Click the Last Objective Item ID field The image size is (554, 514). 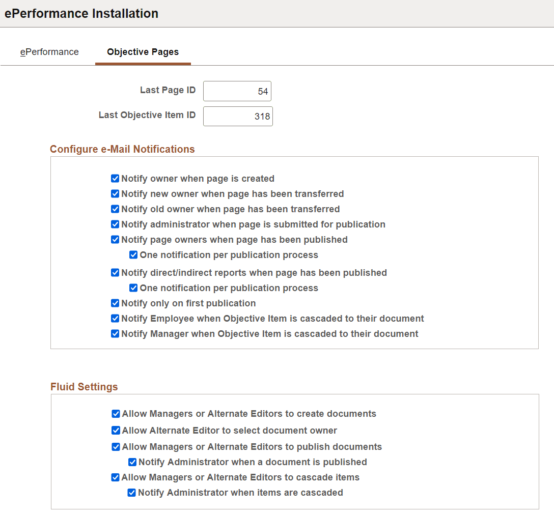click(237, 116)
